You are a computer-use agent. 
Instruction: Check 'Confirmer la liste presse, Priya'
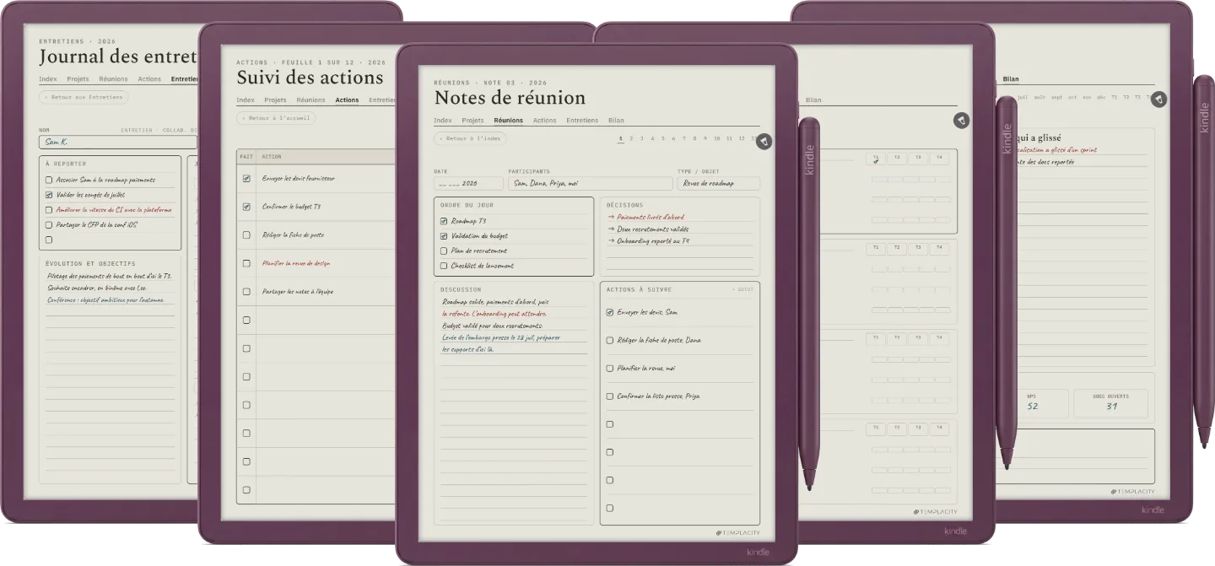click(x=610, y=396)
